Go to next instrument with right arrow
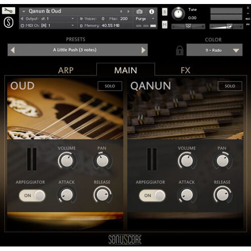The width and height of the screenshot is (251, 251). [x=129, y=12]
